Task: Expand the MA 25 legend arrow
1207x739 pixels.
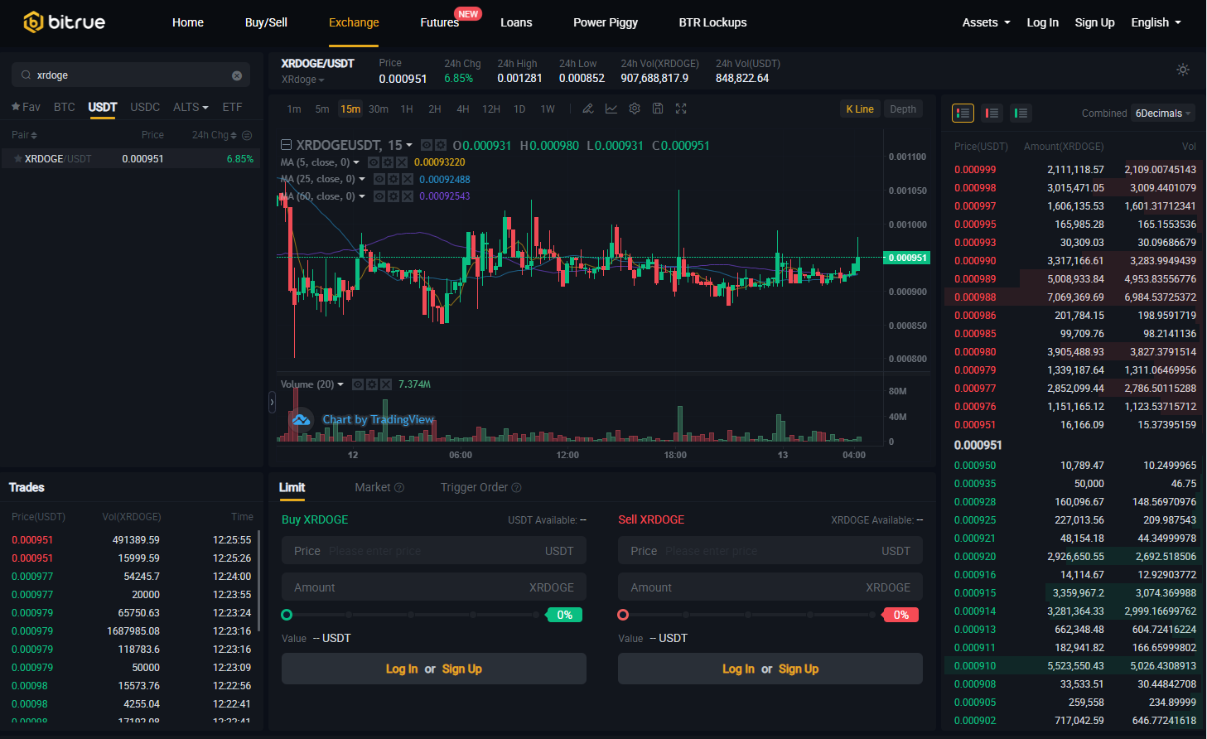Action: 362,179
